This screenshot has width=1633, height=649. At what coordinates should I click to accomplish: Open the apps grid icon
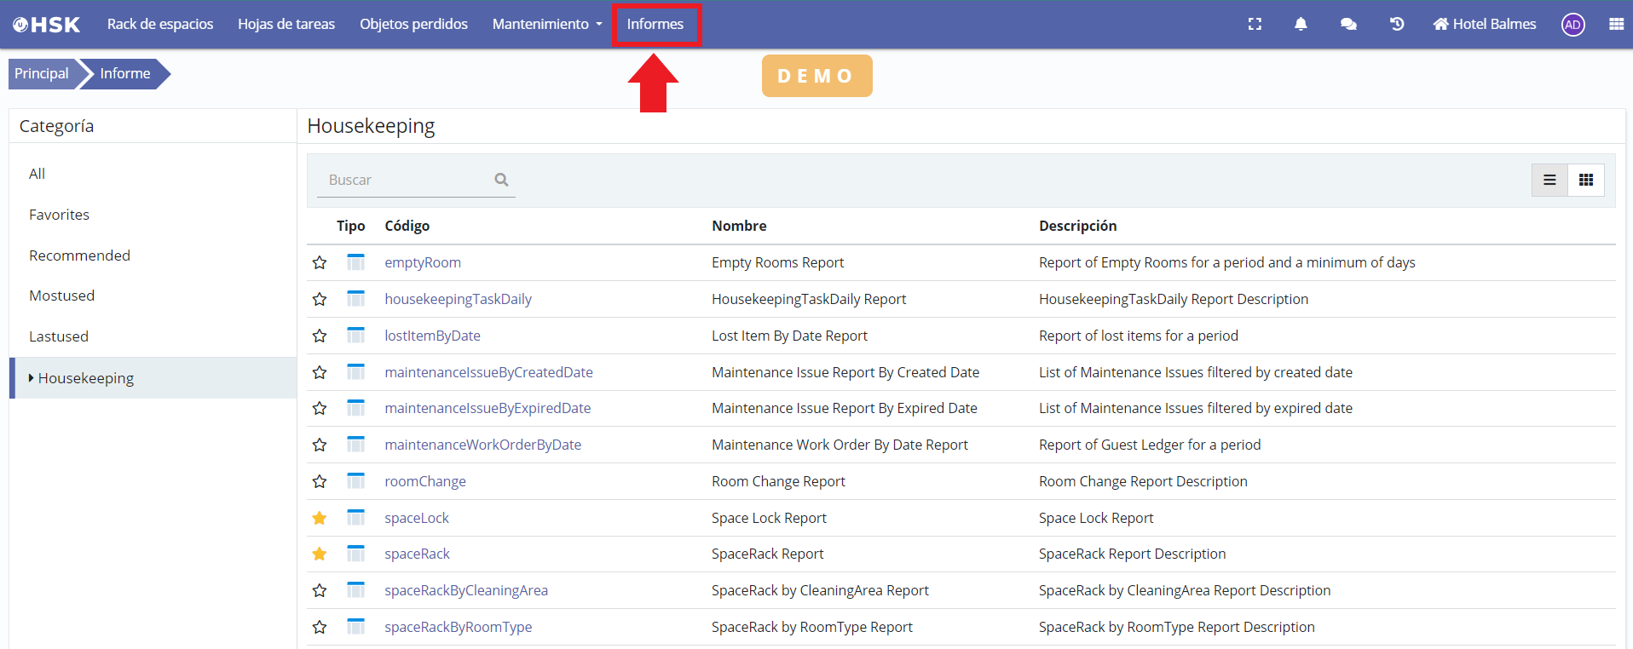pos(1616,24)
